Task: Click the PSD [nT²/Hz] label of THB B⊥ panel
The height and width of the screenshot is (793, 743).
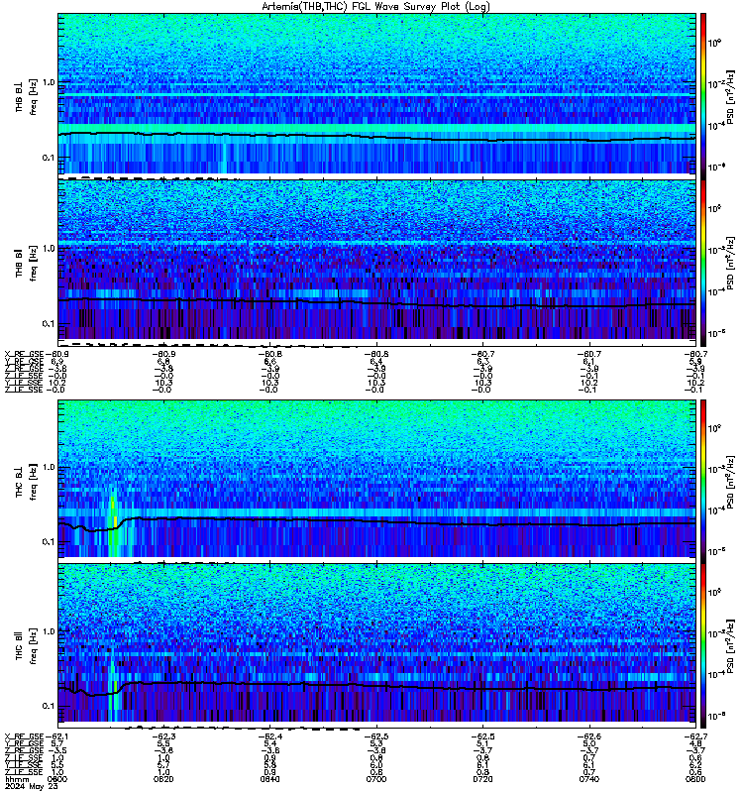Action: coord(731,97)
